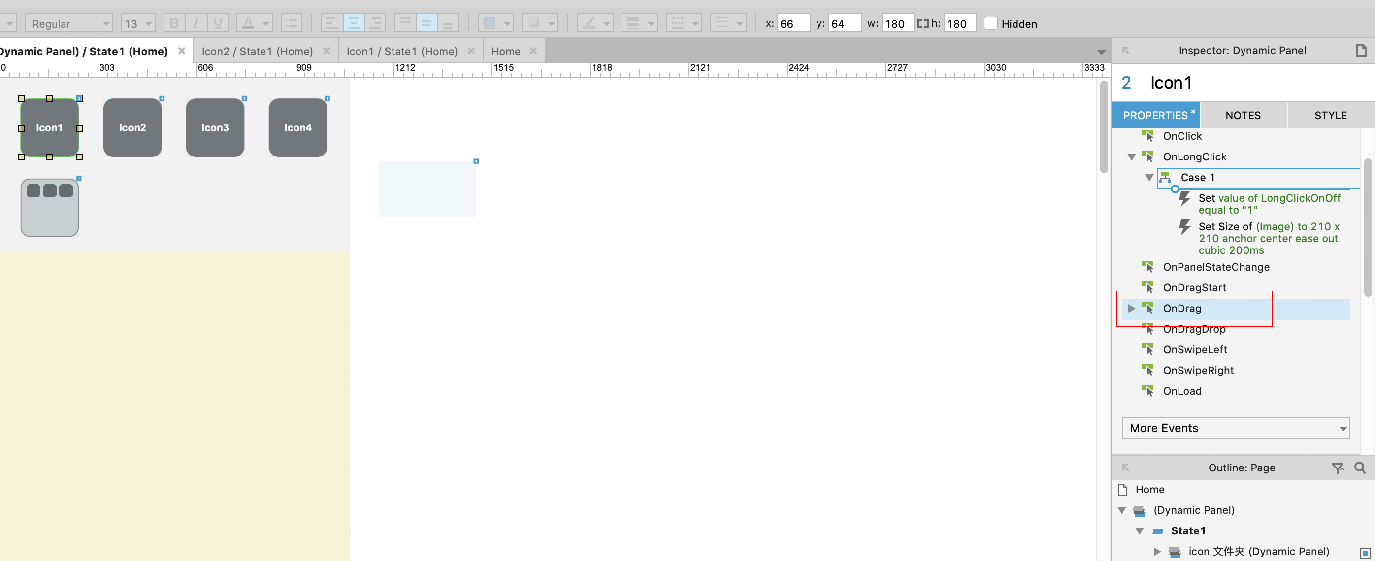Click the width input field
The image size is (1375, 561).
[897, 23]
